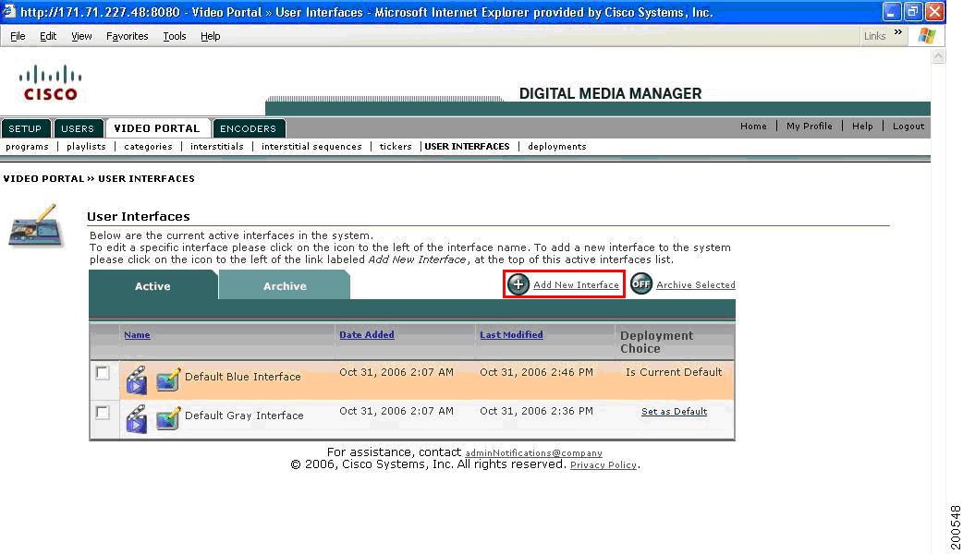Go to the programs submenu

[27, 147]
